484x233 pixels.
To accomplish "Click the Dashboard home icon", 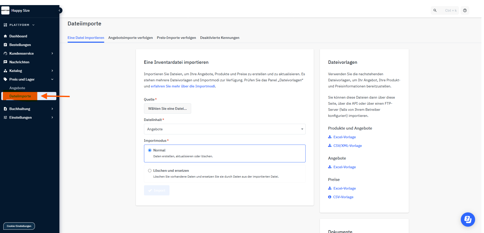I will tap(5, 36).
